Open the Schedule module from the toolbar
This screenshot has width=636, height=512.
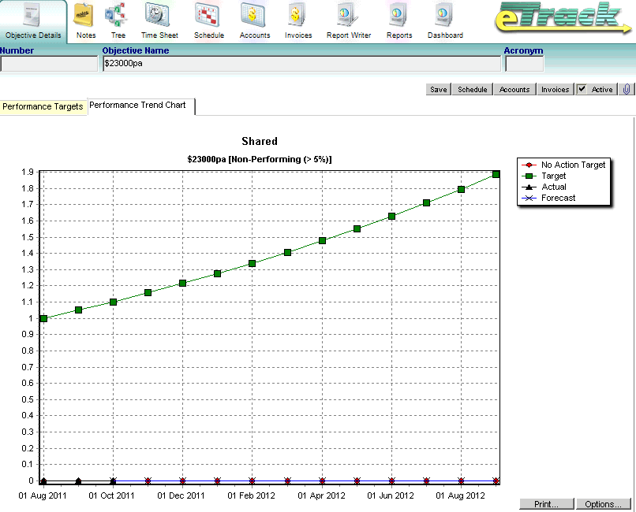pos(208,20)
